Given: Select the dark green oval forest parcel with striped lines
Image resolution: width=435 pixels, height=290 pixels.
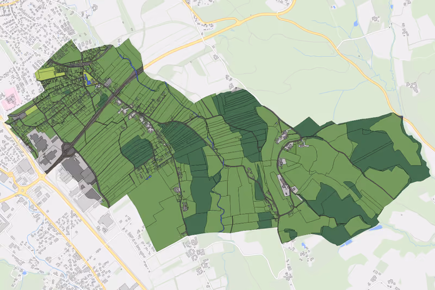Looking at the screenshot, I should pos(138,151).
